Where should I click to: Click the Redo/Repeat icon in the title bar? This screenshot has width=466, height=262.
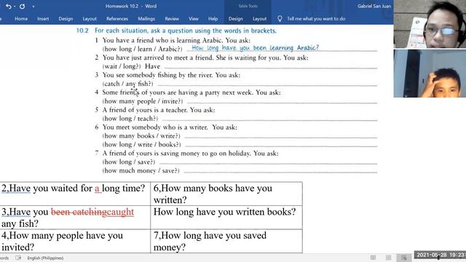coord(23,7)
